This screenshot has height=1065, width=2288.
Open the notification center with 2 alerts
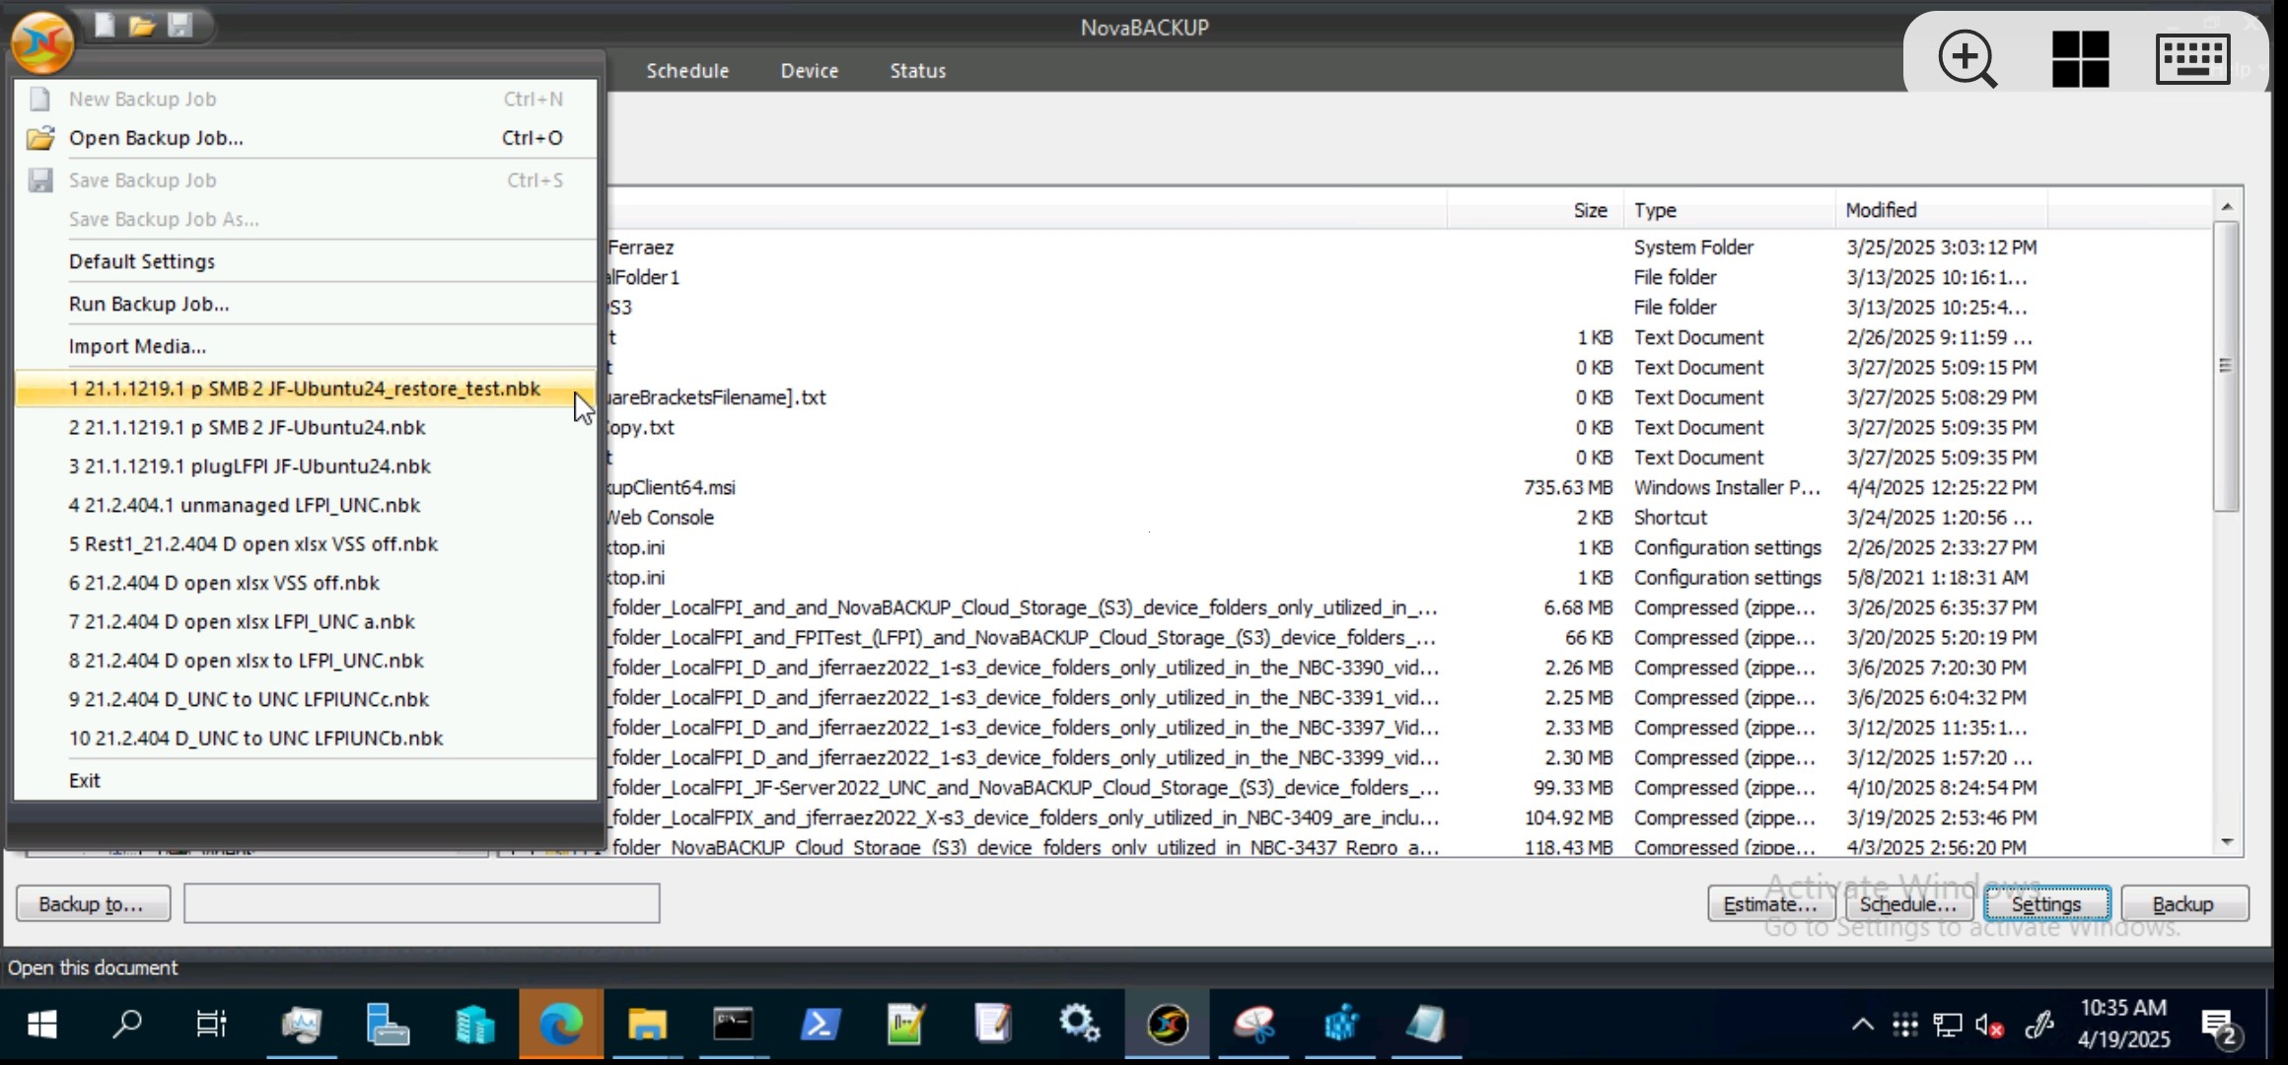(2223, 1027)
